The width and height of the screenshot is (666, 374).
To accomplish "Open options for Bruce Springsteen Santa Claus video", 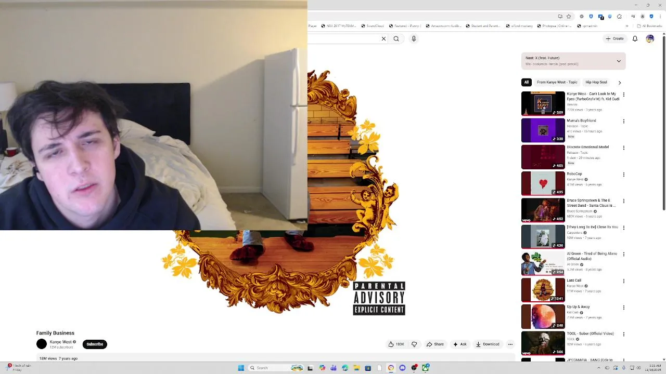I will tap(623, 201).
